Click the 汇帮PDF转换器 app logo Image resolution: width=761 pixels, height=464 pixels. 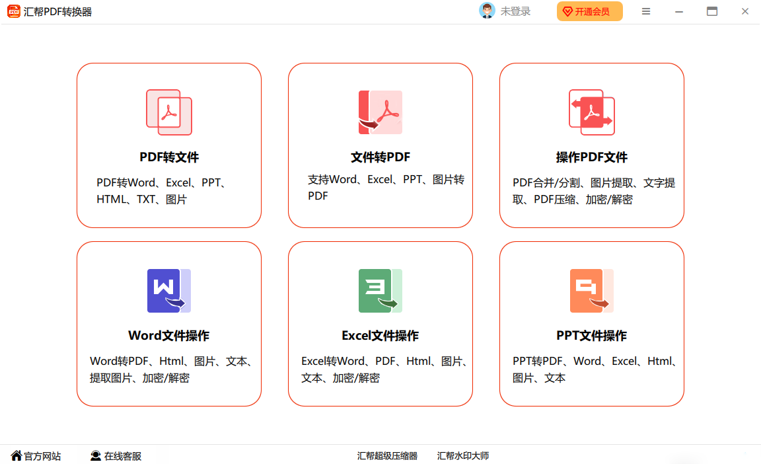(13, 11)
